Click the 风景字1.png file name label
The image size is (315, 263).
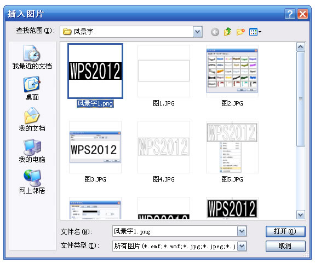(x=95, y=103)
